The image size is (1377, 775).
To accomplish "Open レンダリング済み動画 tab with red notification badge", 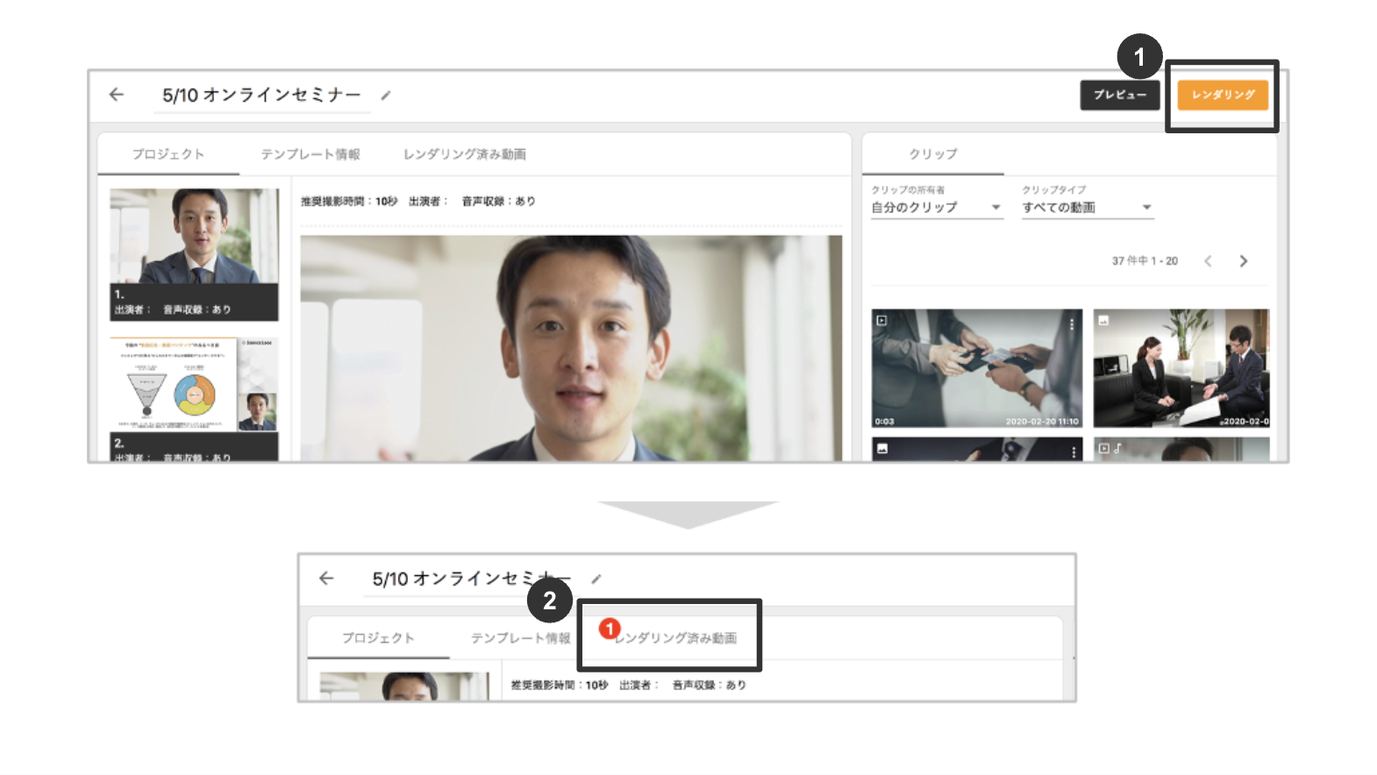I will click(674, 638).
